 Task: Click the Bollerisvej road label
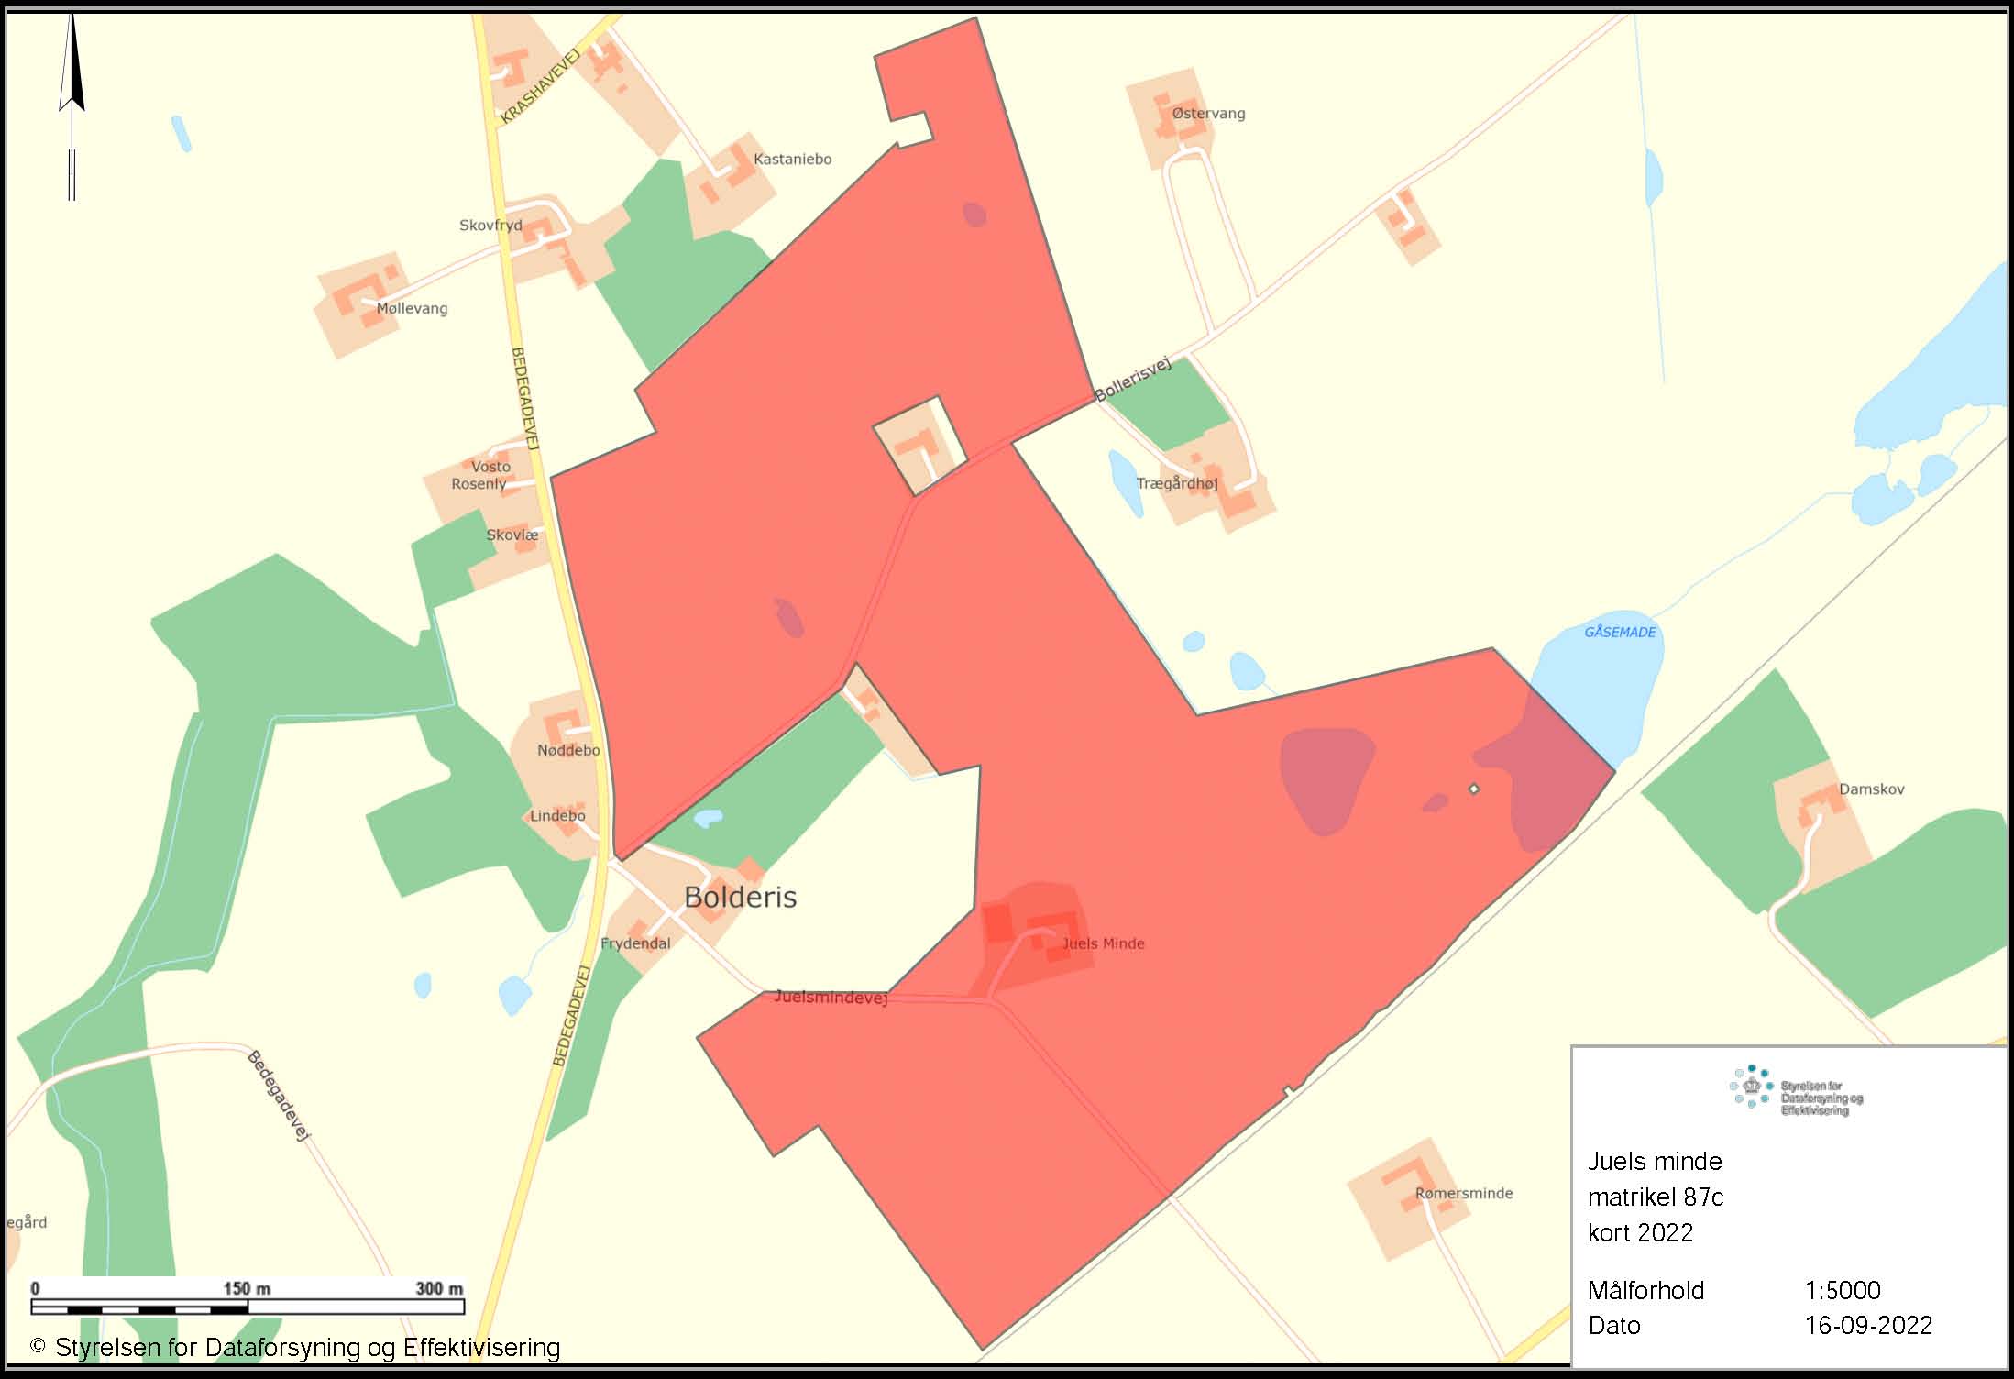1134,380
